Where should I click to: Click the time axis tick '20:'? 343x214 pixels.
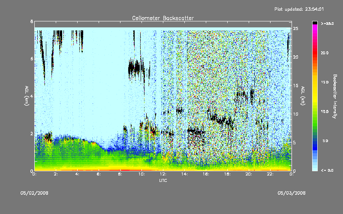click(x=249, y=174)
